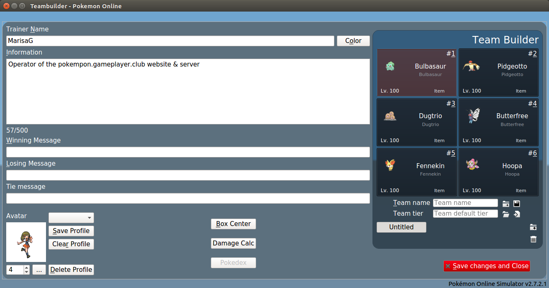549x288 pixels.
Task: Open the Damage Calc
Action: 233,243
